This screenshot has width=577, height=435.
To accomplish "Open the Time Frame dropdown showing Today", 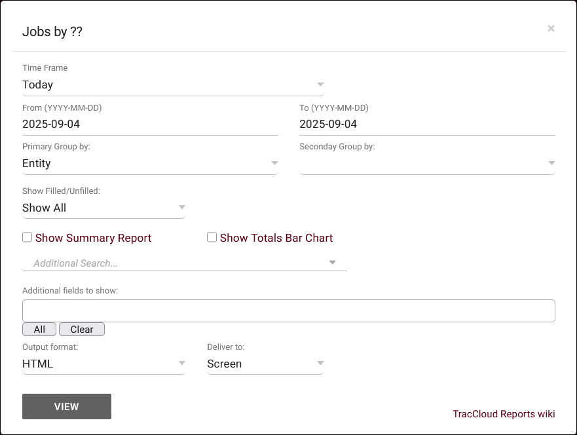I will (172, 85).
